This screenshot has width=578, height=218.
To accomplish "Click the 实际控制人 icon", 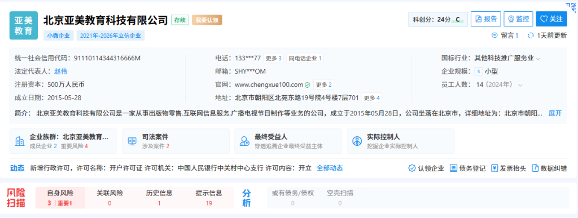I will pyautogui.click(x=357, y=141).
